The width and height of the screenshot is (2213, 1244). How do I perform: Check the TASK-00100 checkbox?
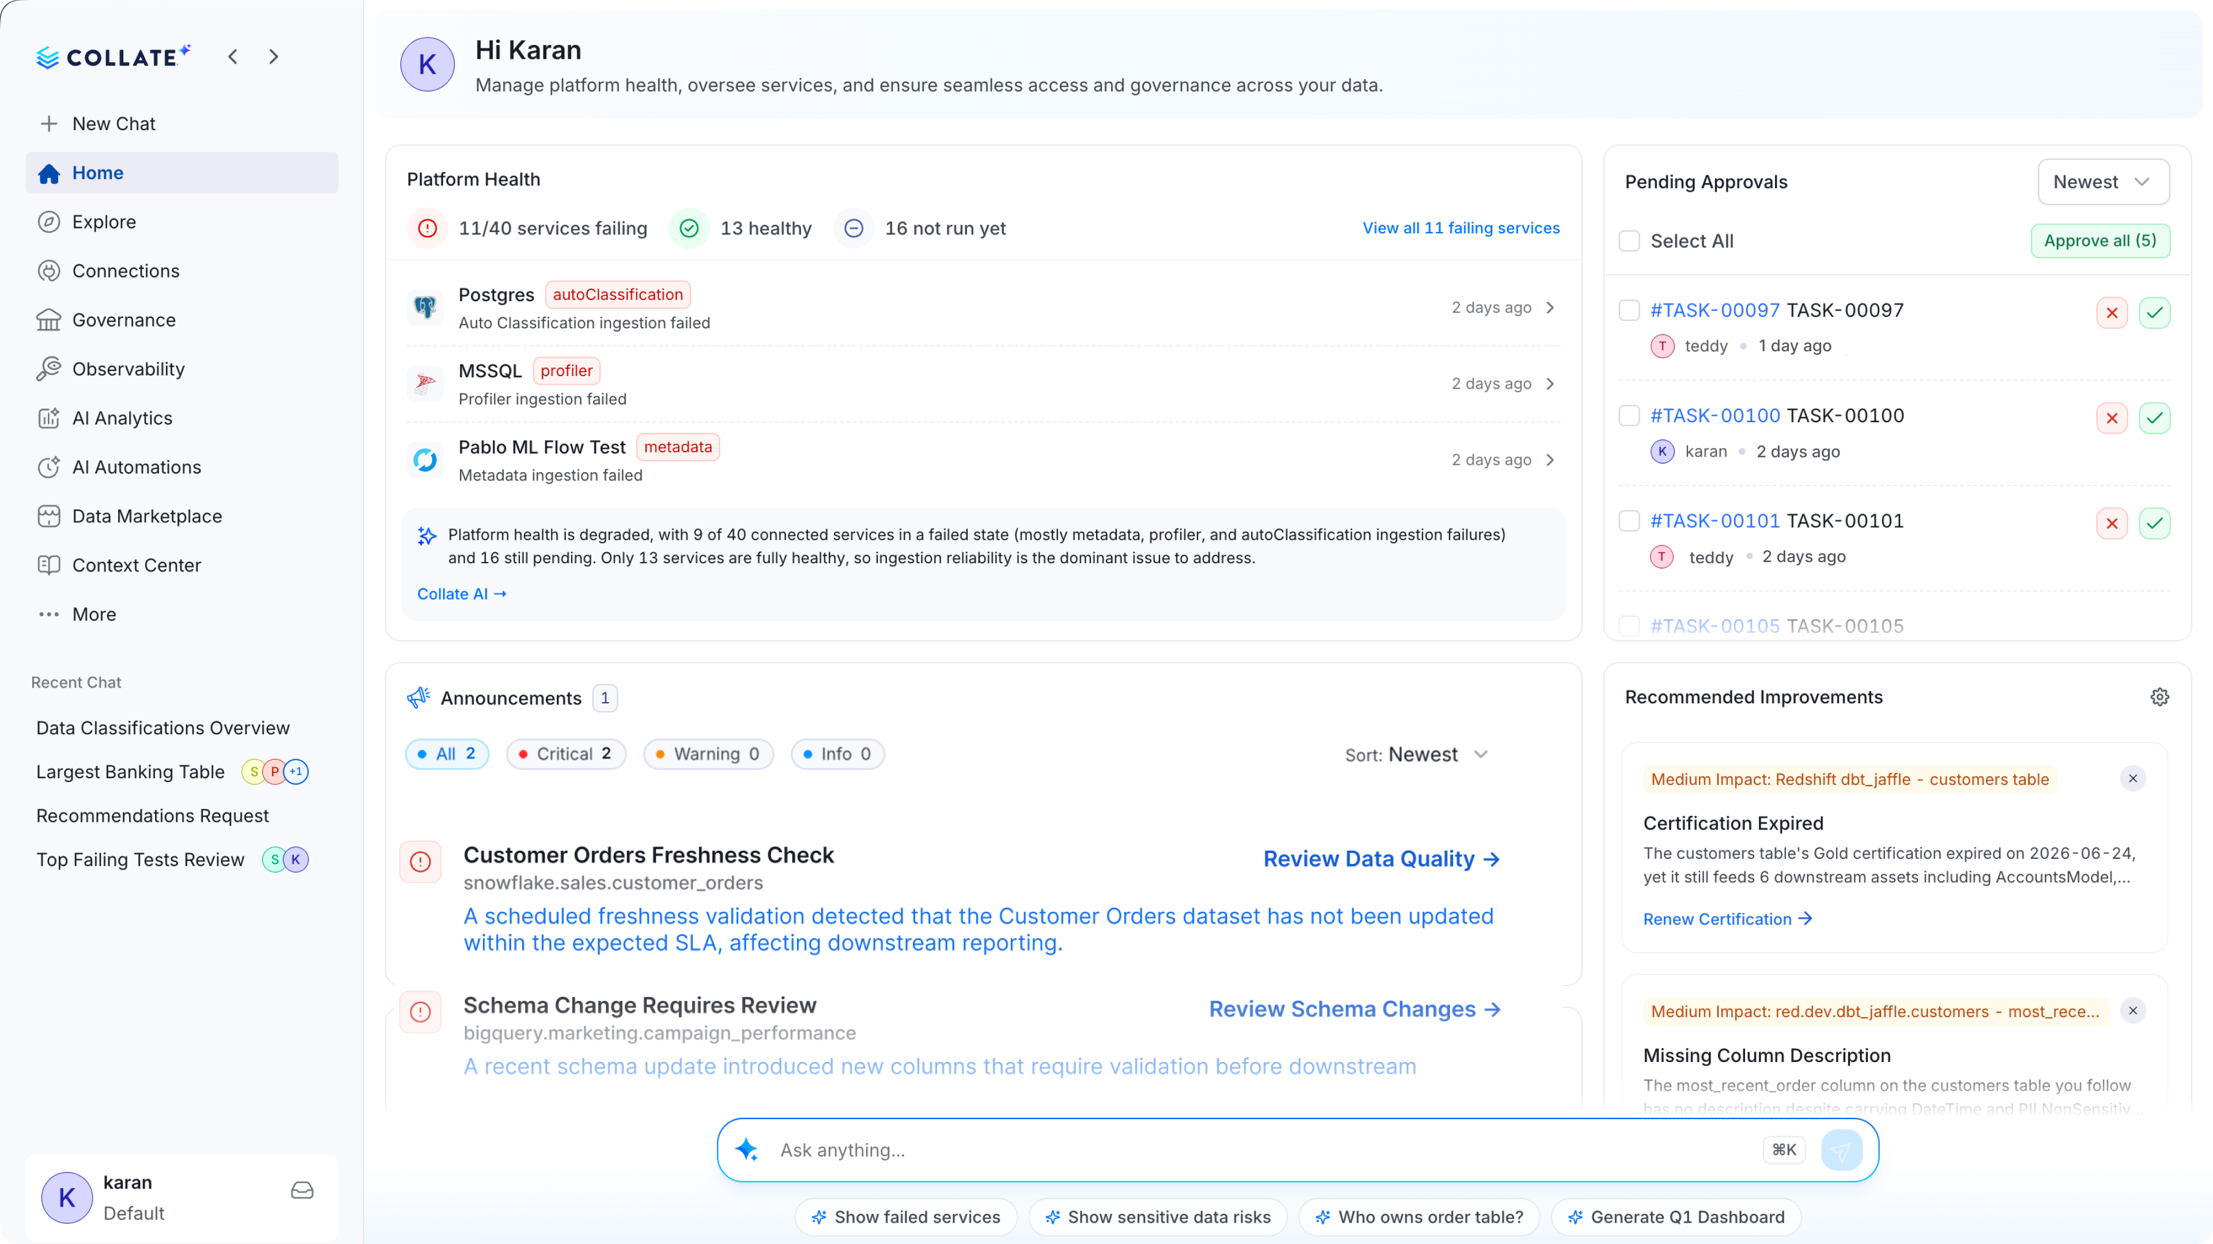click(1630, 415)
